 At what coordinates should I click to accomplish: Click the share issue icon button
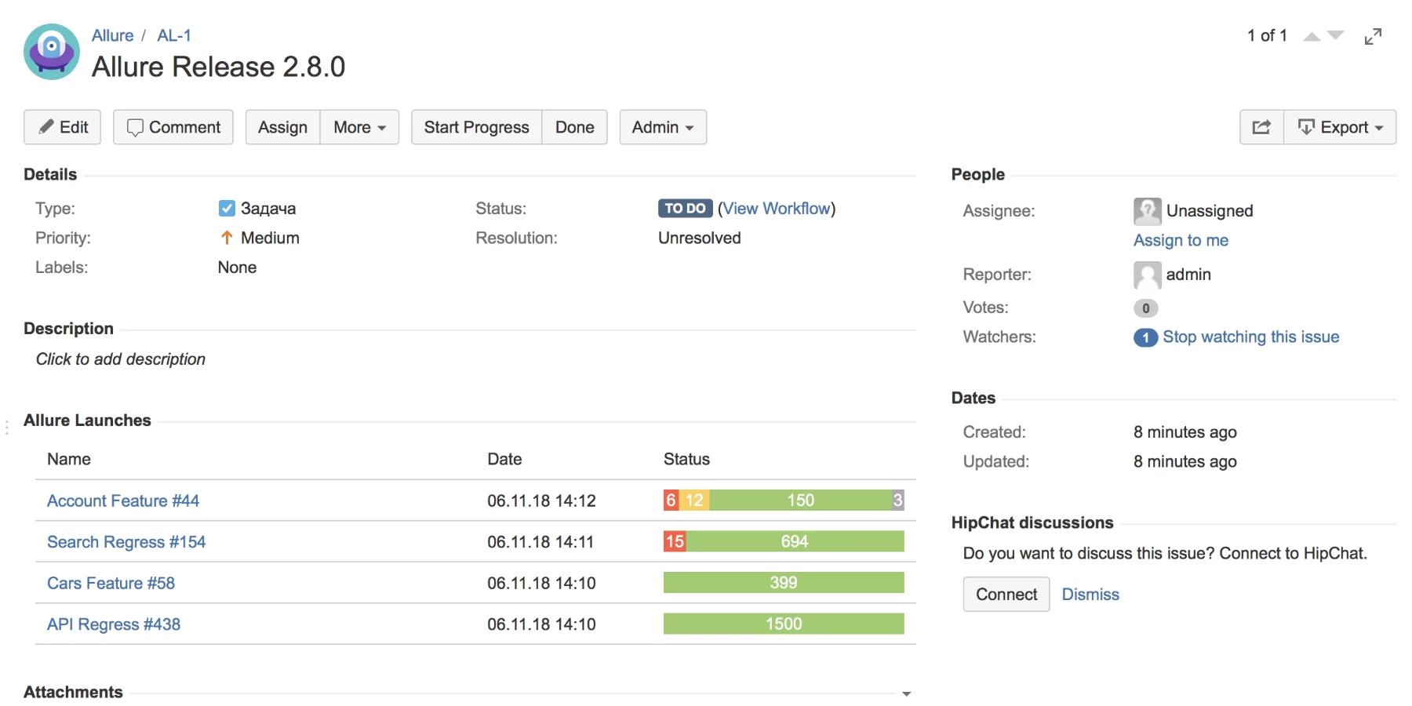[x=1261, y=127]
